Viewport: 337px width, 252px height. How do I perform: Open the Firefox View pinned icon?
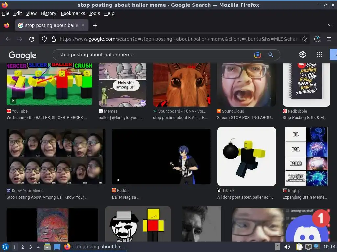(x=7, y=25)
